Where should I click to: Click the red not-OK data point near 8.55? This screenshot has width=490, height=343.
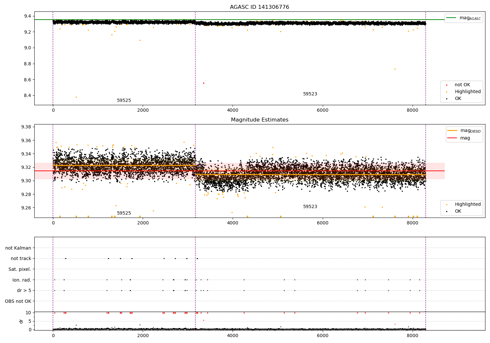click(x=204, y=83)
